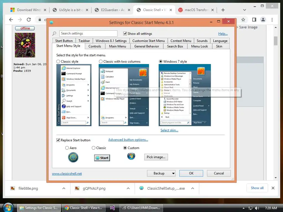283x212 pixels.
Task: Click the network icon in system tray
Action: (x=250, y=208)
